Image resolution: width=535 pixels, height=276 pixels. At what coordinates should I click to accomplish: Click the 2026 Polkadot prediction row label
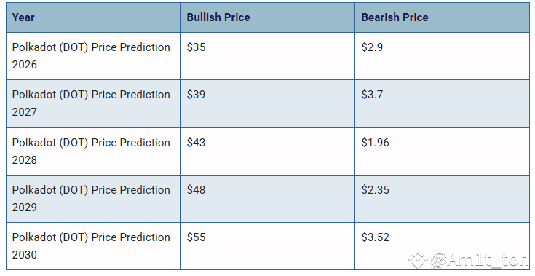point(91,56)
